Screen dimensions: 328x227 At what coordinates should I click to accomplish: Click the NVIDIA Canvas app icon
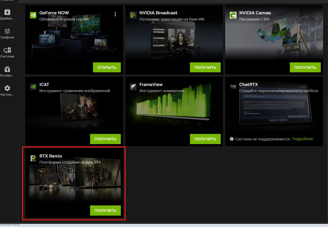coord(233,15)
